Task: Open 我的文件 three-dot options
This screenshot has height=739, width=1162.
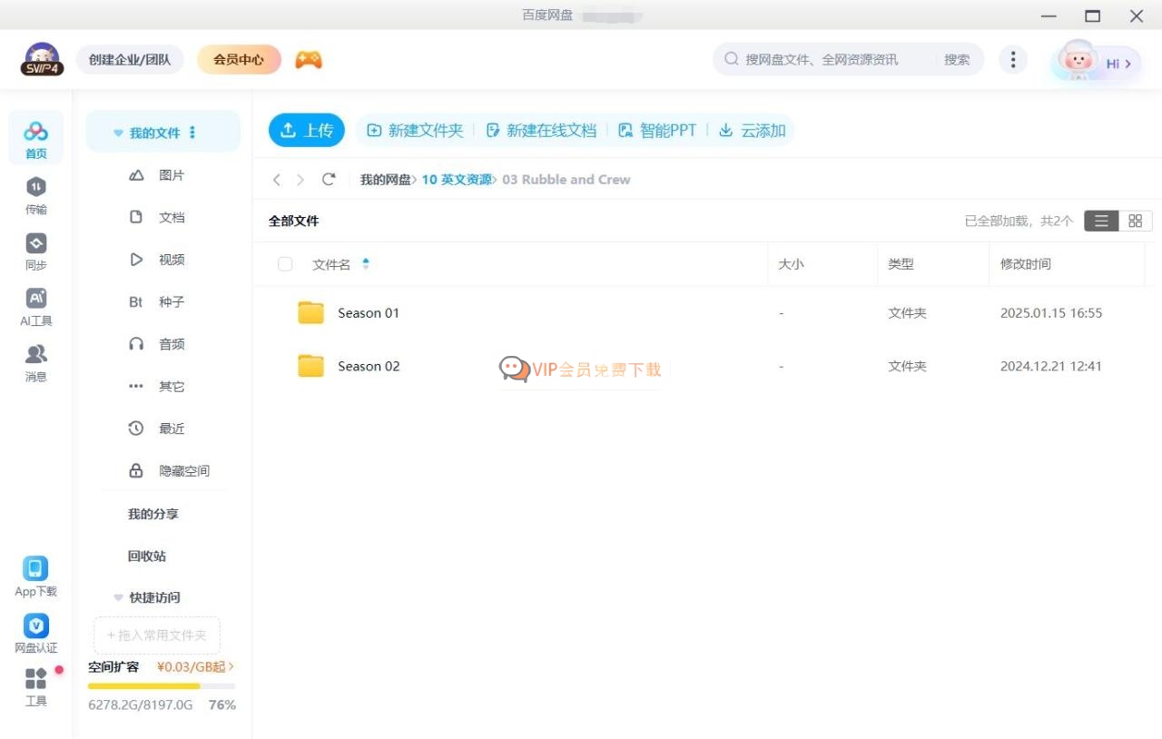Action: [x=192, y=133]
